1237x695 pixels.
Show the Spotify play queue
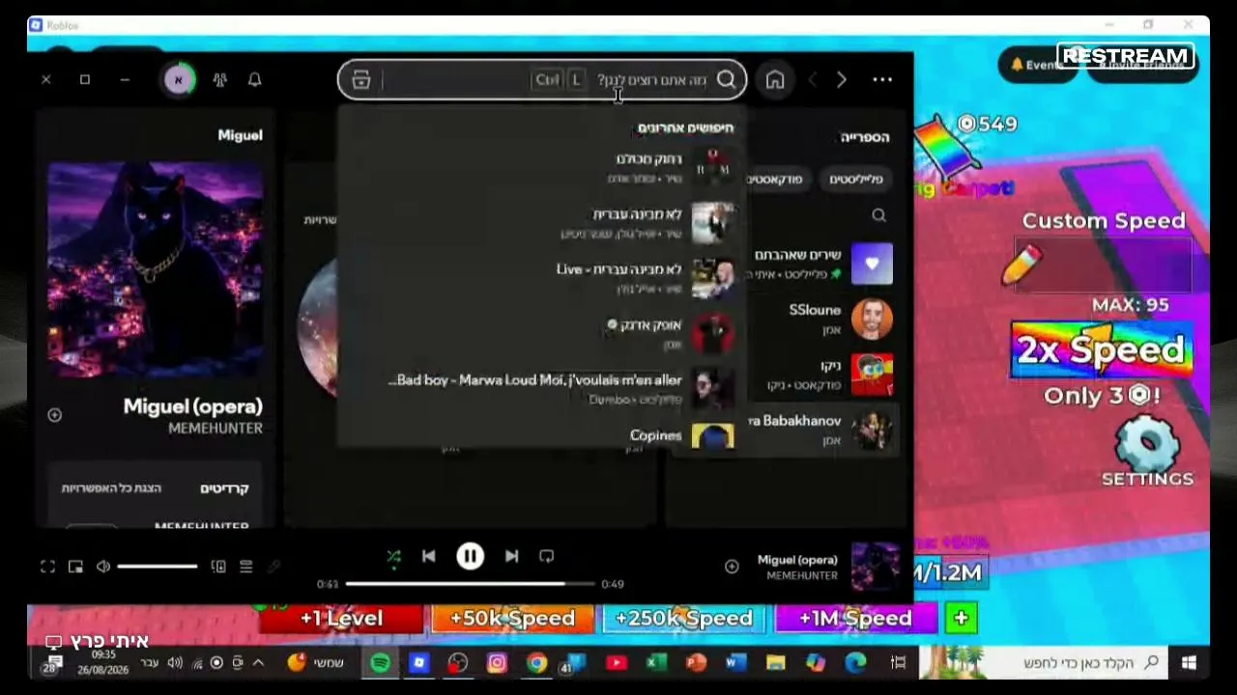[245, 567]
